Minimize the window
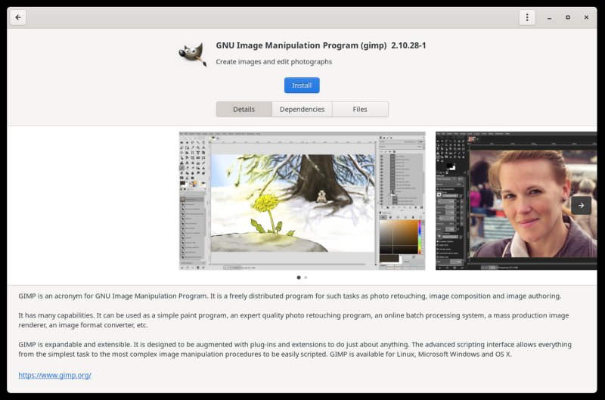The image size is (605, 400). click(549, 17)
